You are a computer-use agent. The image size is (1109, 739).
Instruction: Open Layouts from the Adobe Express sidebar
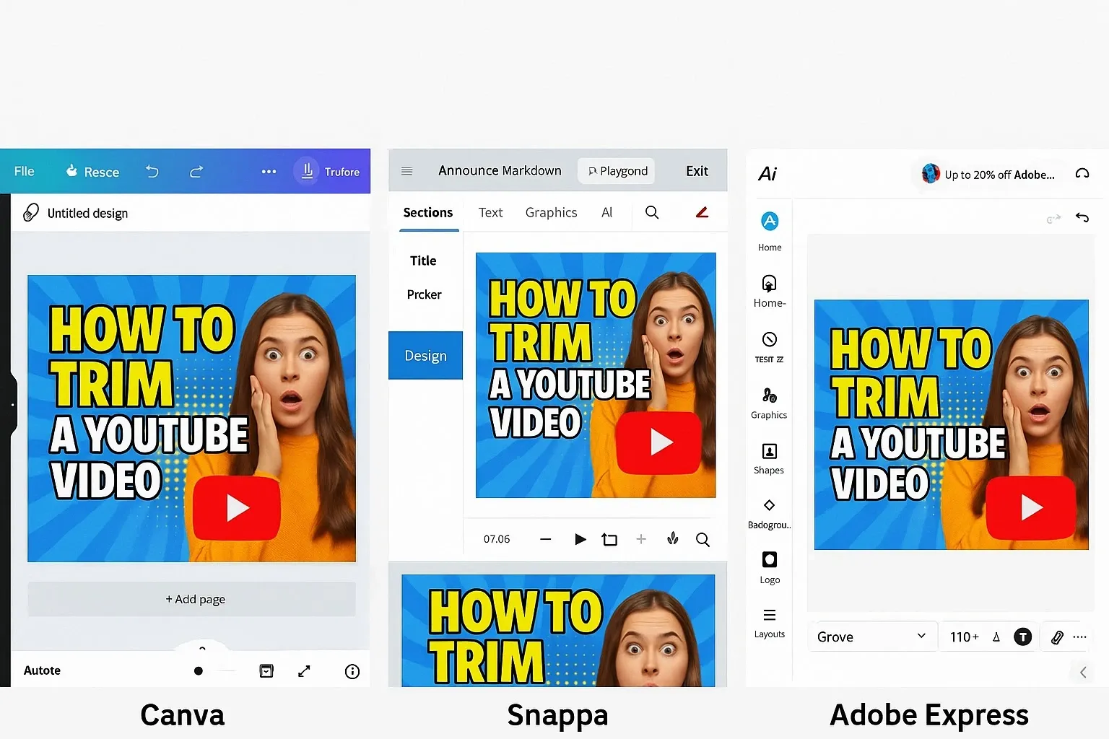pos(768,622)
